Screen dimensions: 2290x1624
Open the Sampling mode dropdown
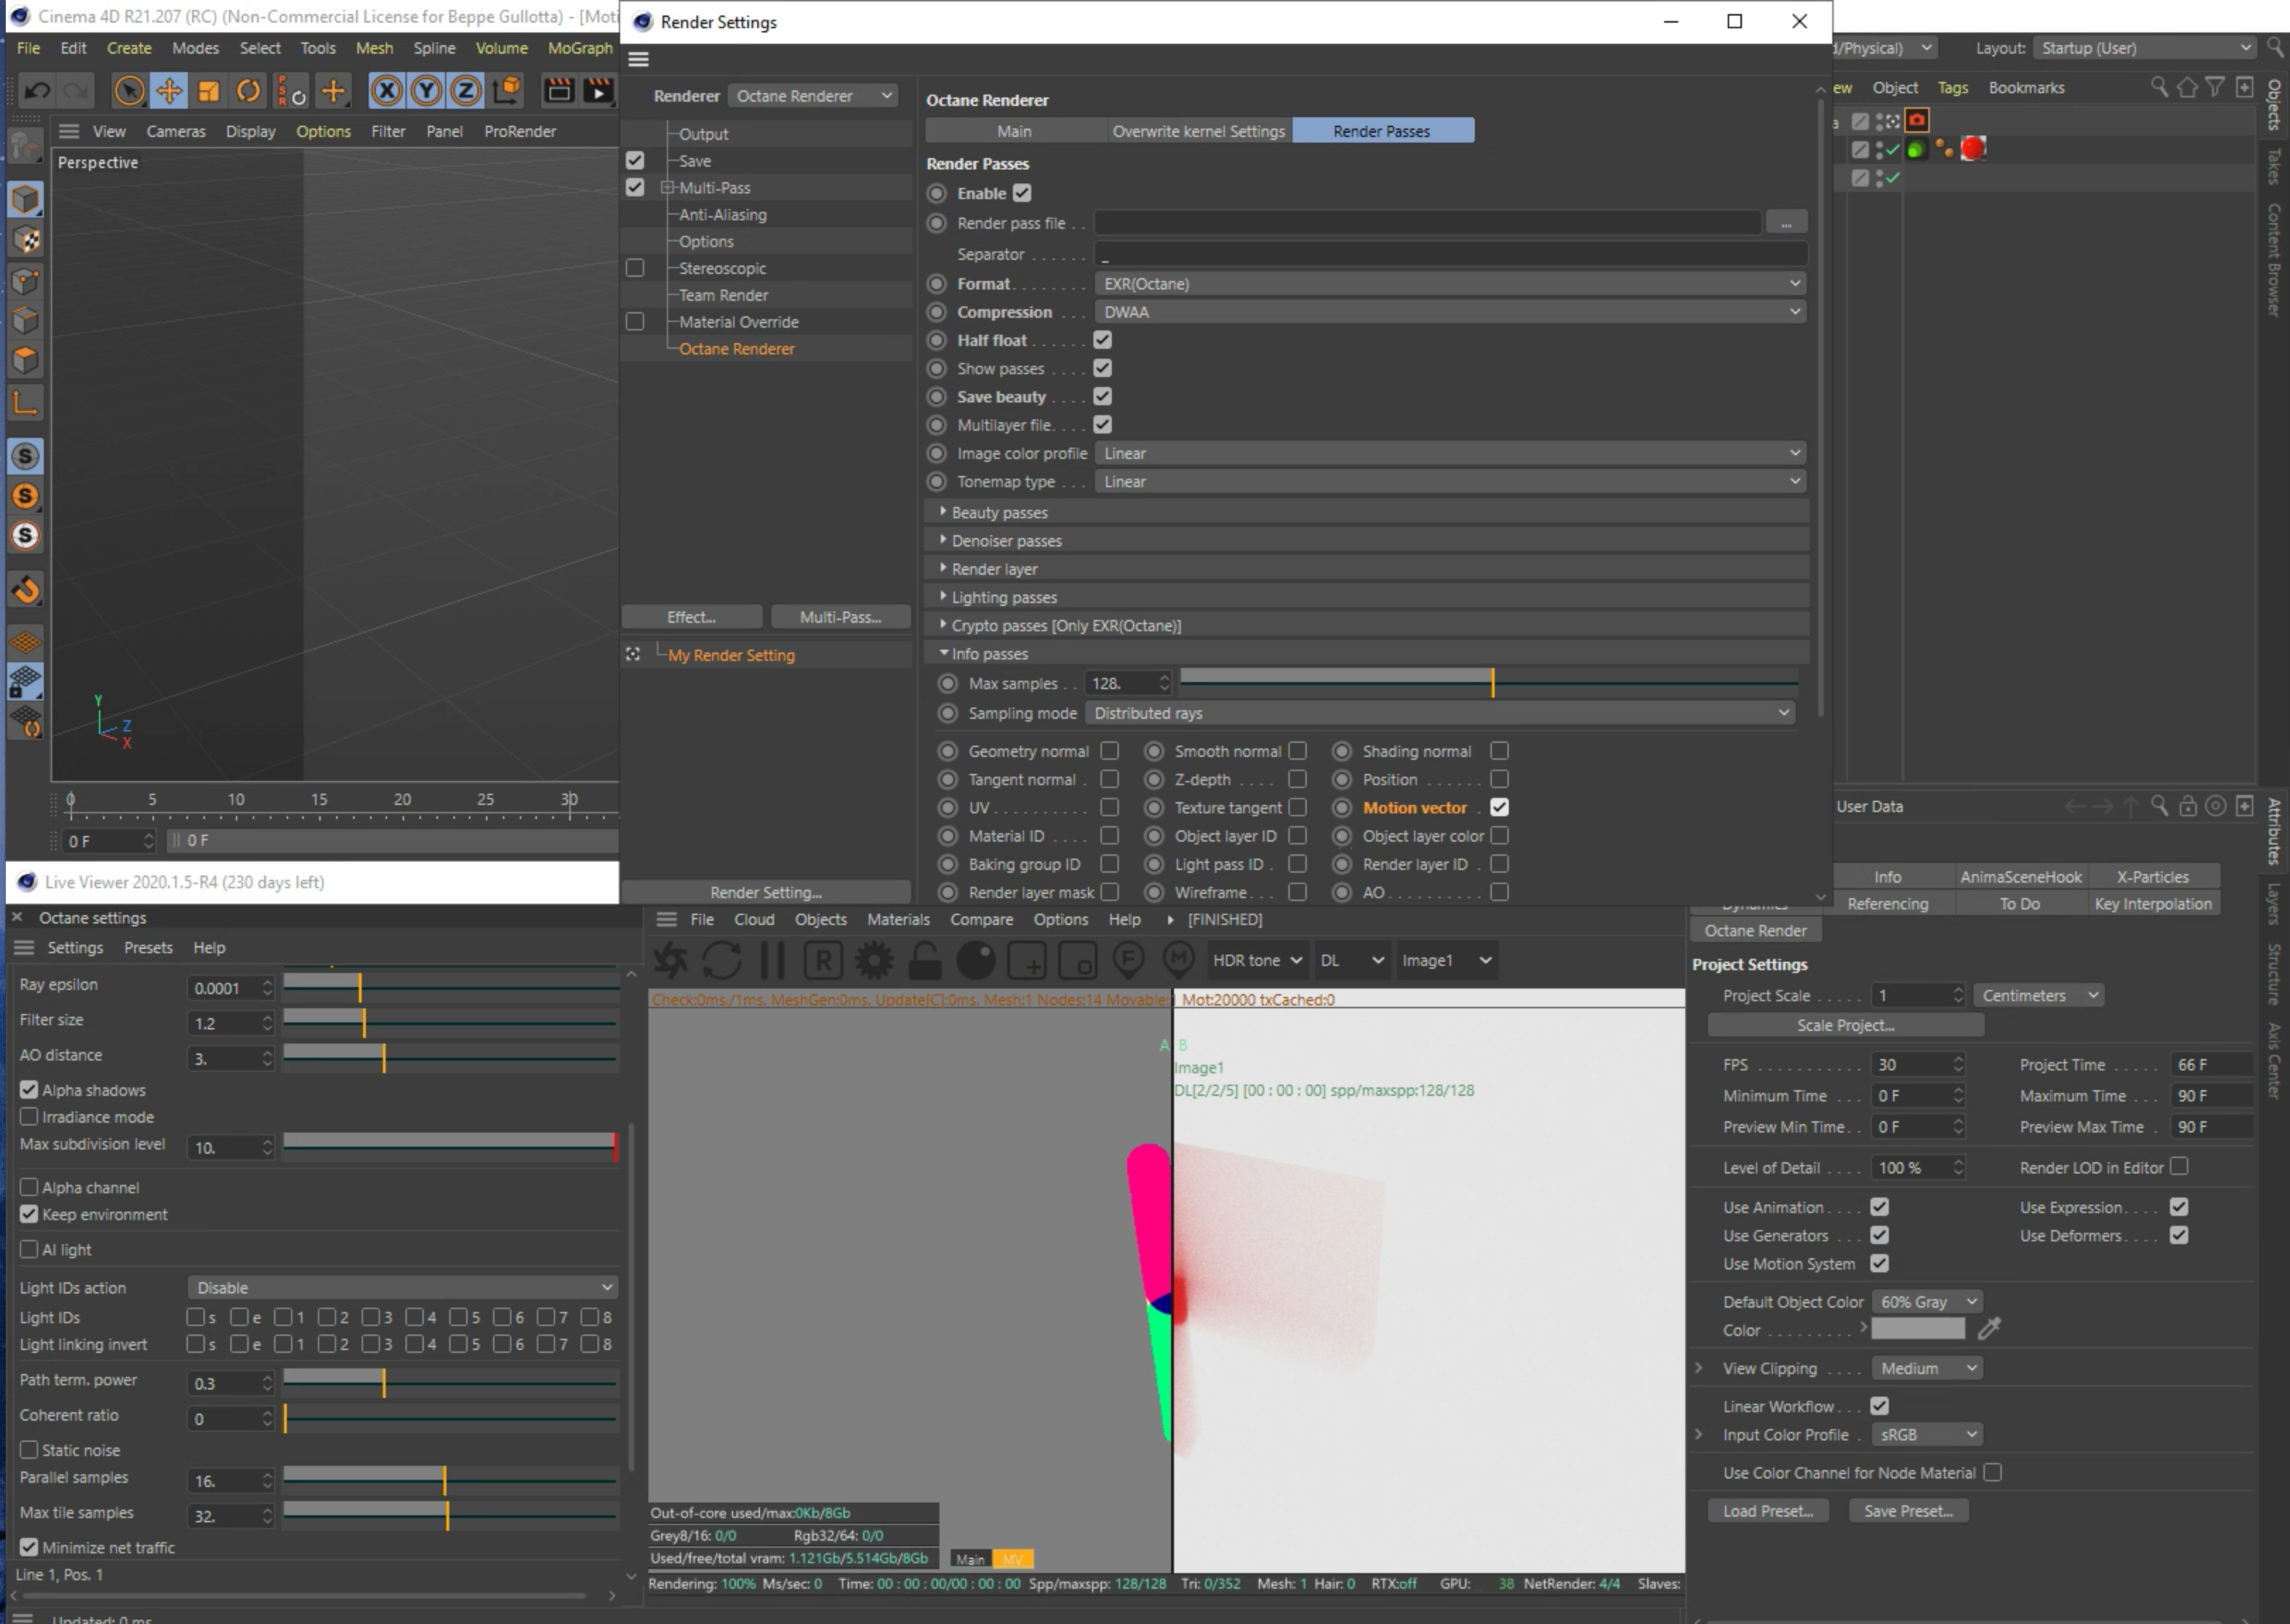(x=1440, y=713)
